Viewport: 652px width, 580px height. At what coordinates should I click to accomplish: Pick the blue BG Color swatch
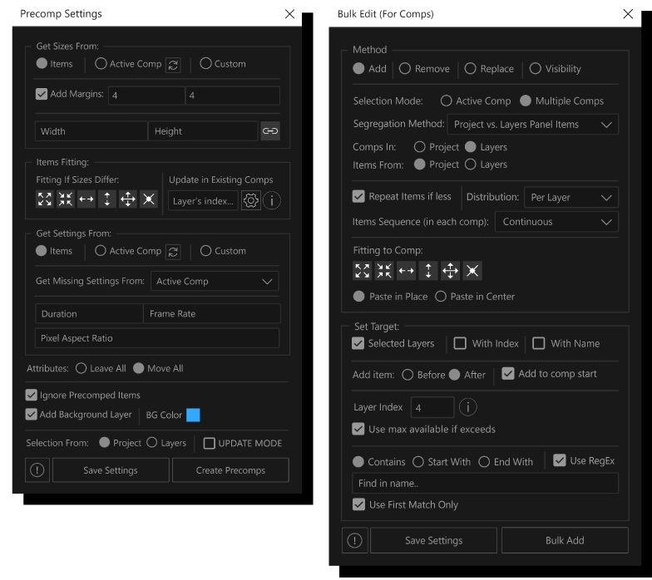pos(193,415)
